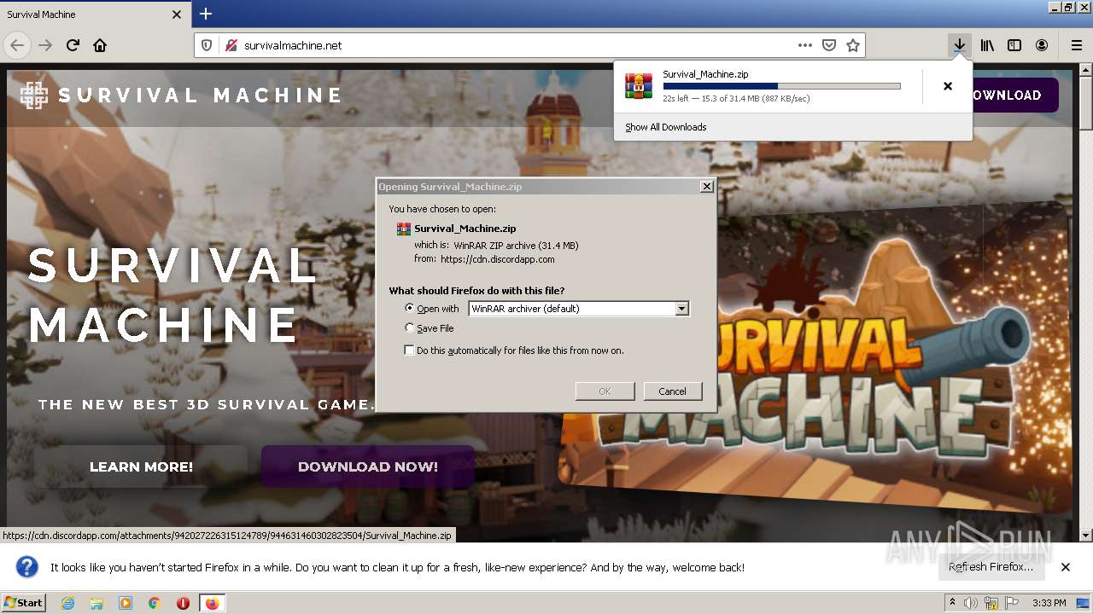Open Opera browser from taskbar

pos(183,603)
